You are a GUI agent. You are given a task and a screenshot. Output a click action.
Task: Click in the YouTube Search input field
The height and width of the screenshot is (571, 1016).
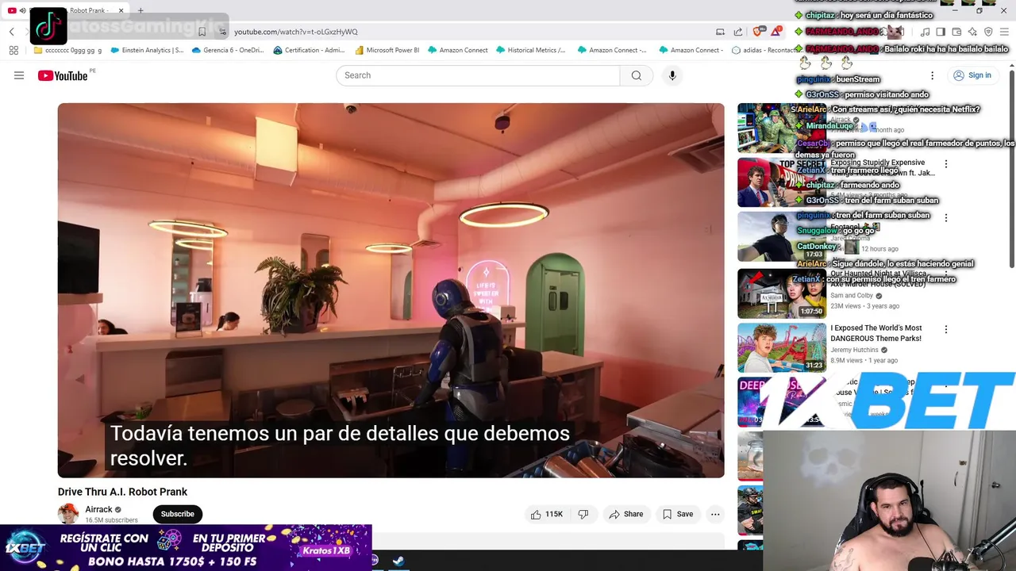(x=477, y=75)
